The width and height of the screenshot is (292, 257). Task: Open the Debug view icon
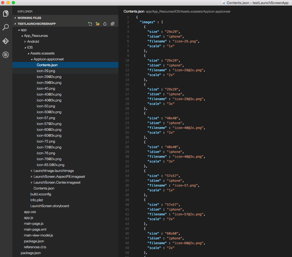[x=6, y=55]
